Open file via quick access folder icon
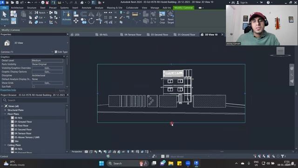Viewport: 298px width, 168px height. click(13, 2)
